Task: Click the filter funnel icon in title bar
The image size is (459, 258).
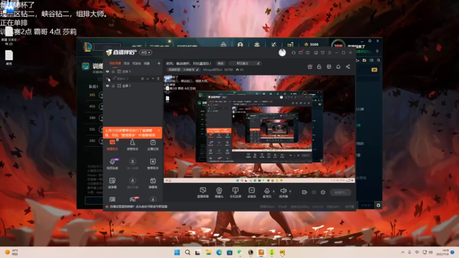Action: pyautogui.click(x=322, y=53)
